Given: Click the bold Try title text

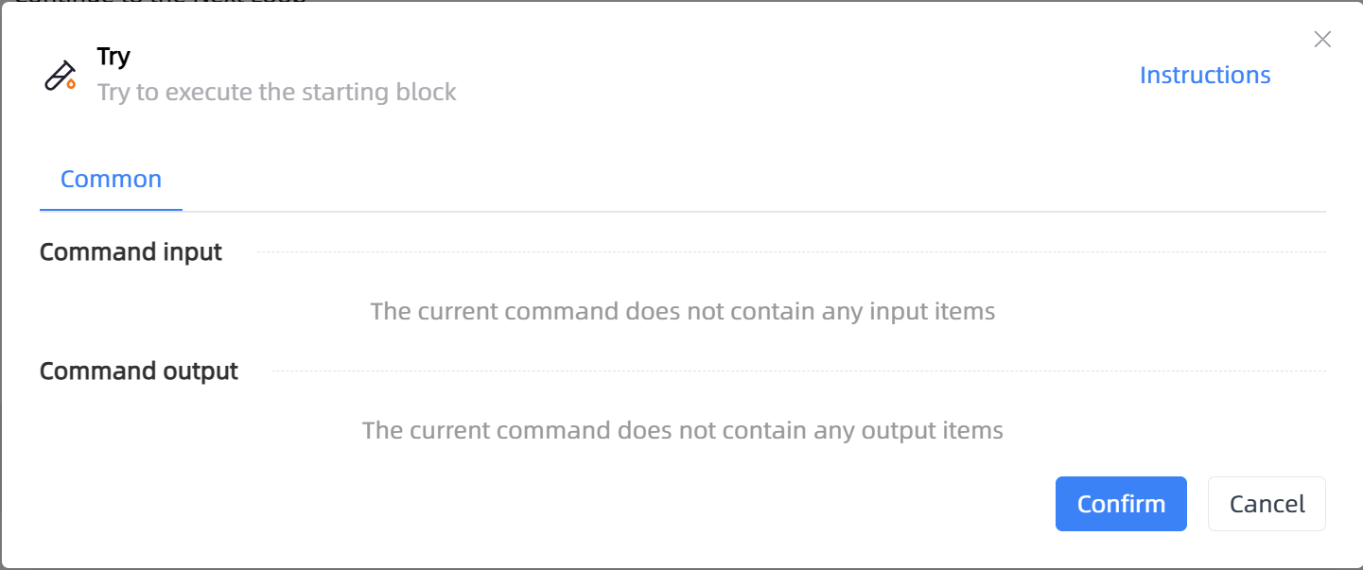Looking at the screenshot, I should tap(114, 57).
